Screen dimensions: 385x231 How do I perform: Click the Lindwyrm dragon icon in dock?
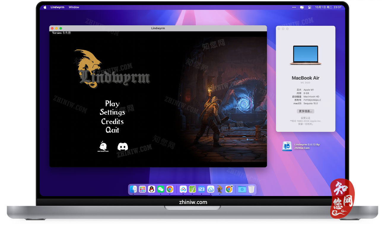click(219, 189)
